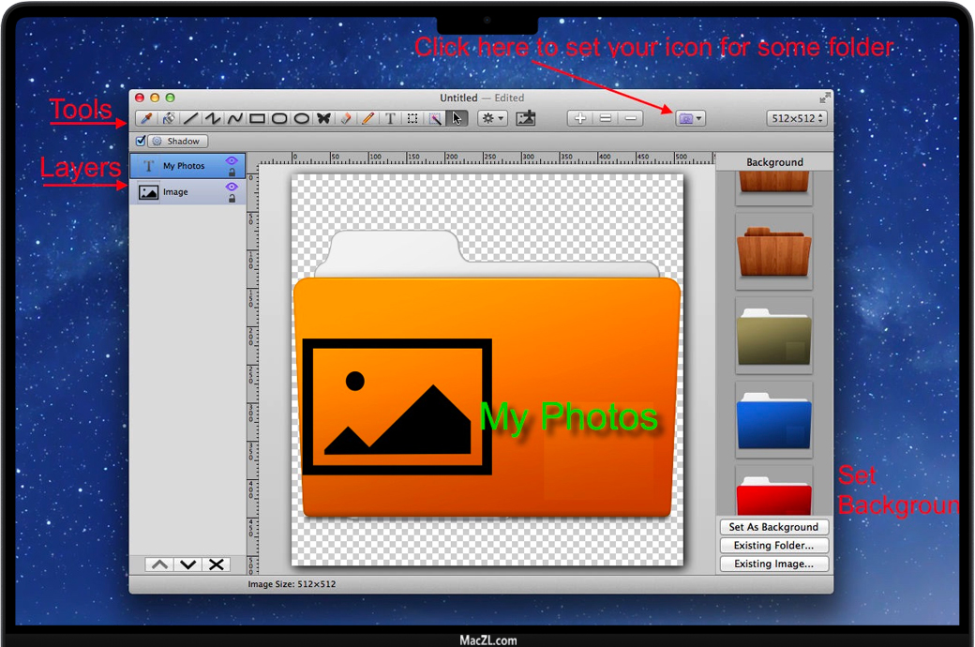
Task: Open the 512×512 size selector
Action: [x=796, y=118]
